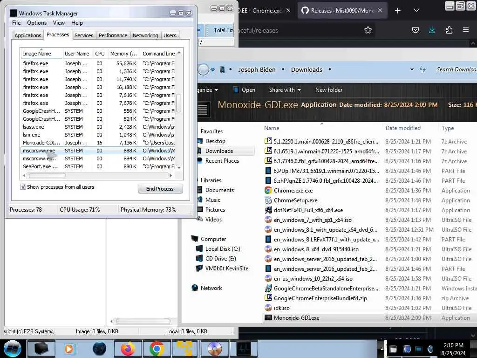The width and height of the screenshot is (477, 358).
Task: Select the GoogleChromeEnterpriseBundle64.zip icon
Action: [x=268, y=298]
